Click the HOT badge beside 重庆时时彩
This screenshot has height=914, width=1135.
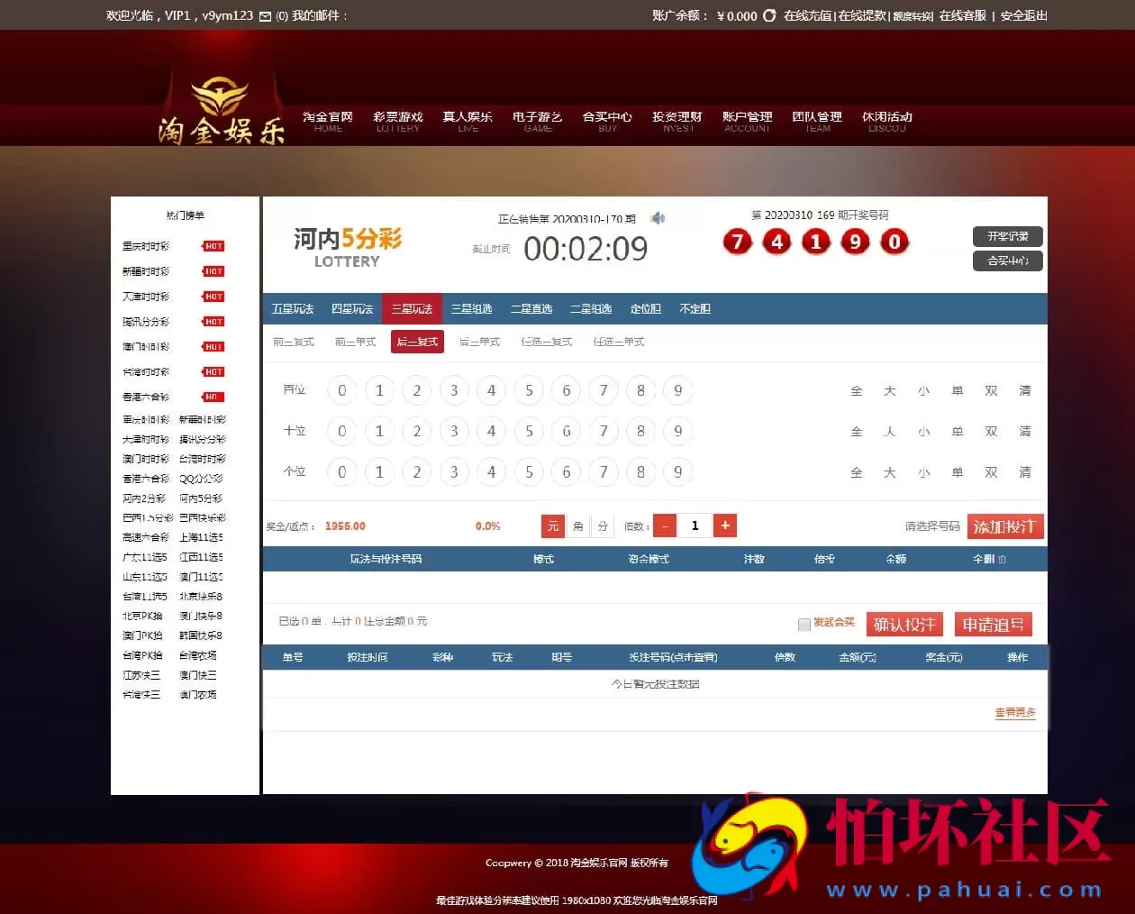(x=213, y=246)
